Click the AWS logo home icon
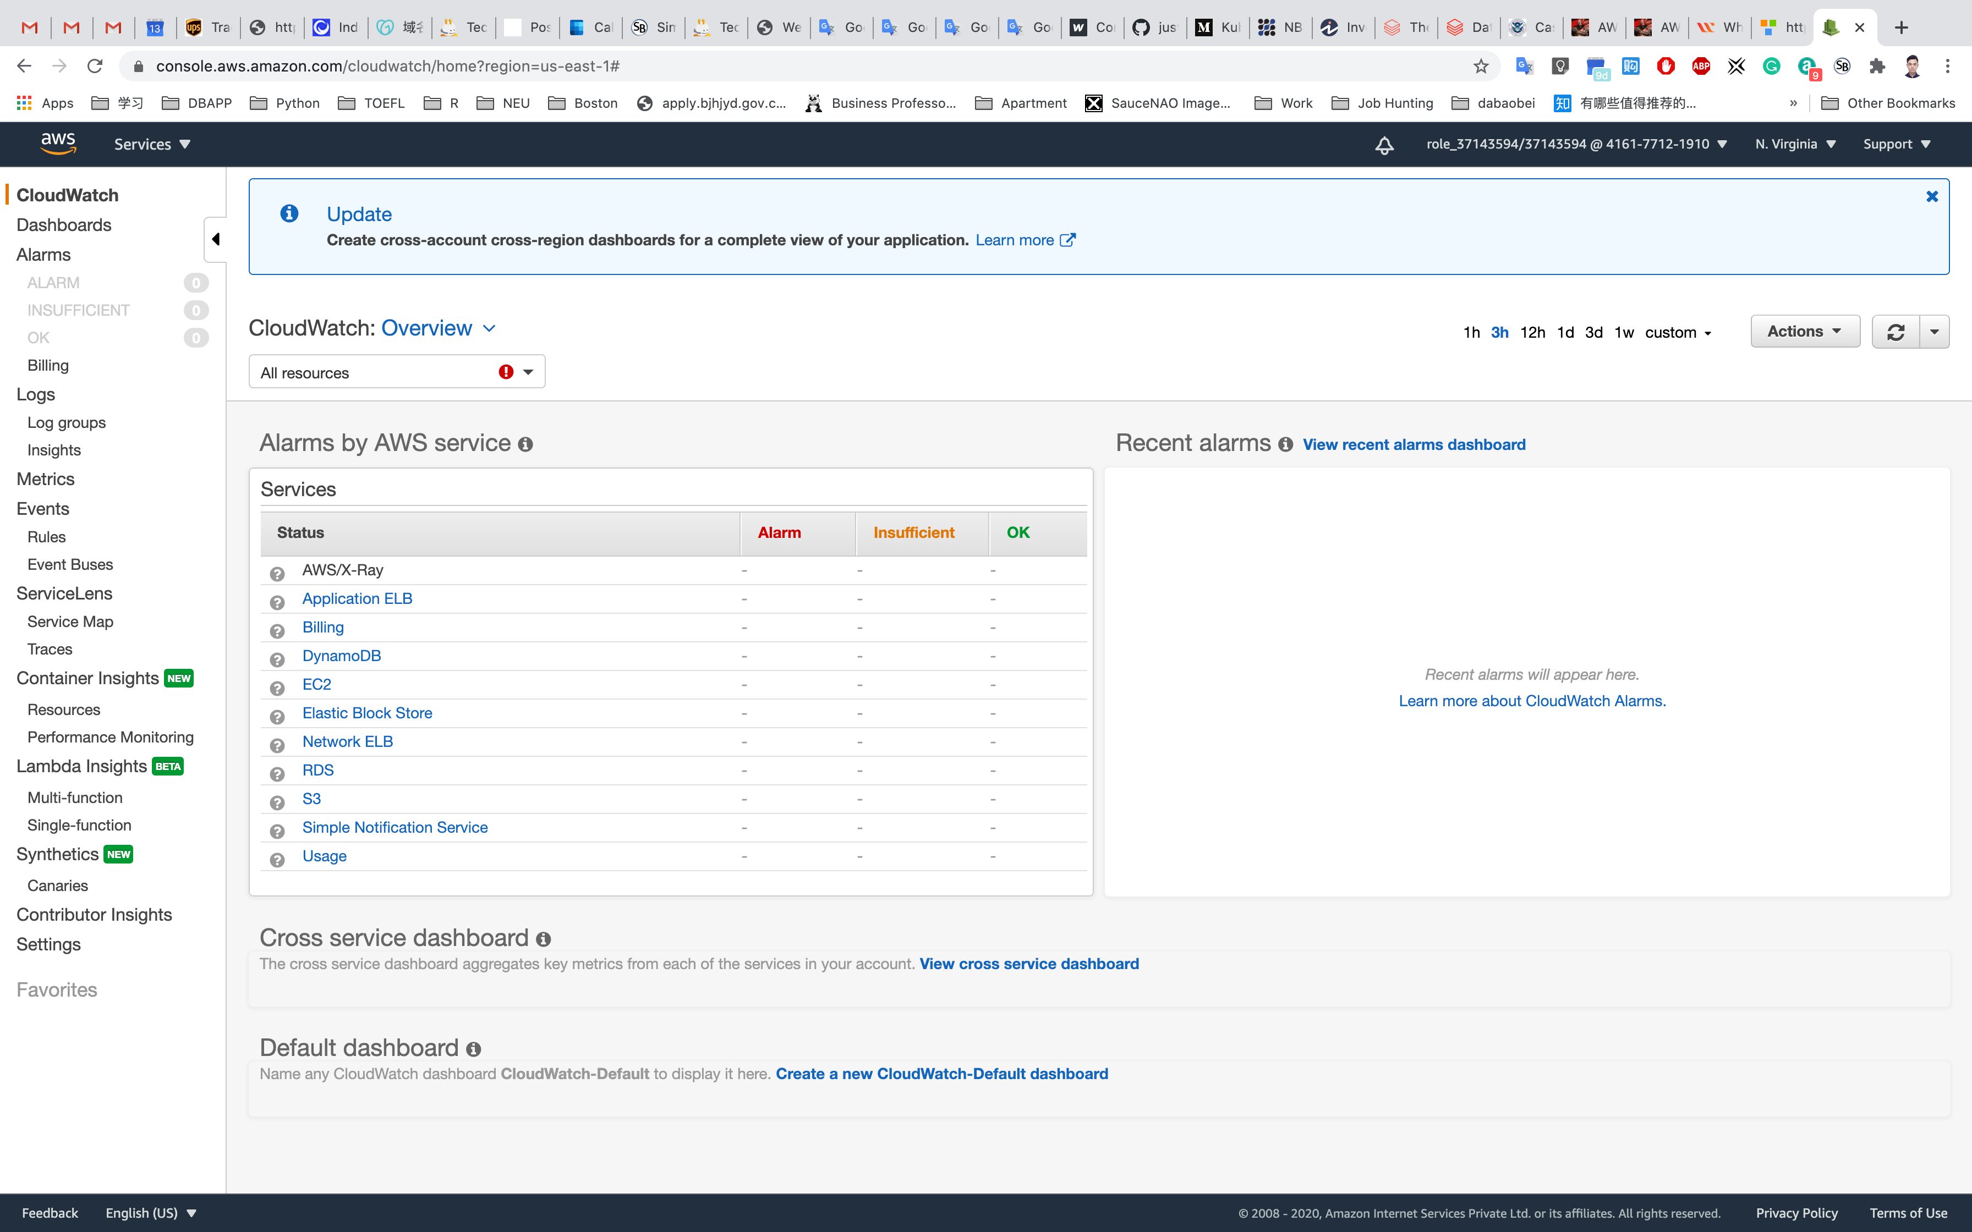This screenshot has height=1232, width=1972. (x=58, y=144)
